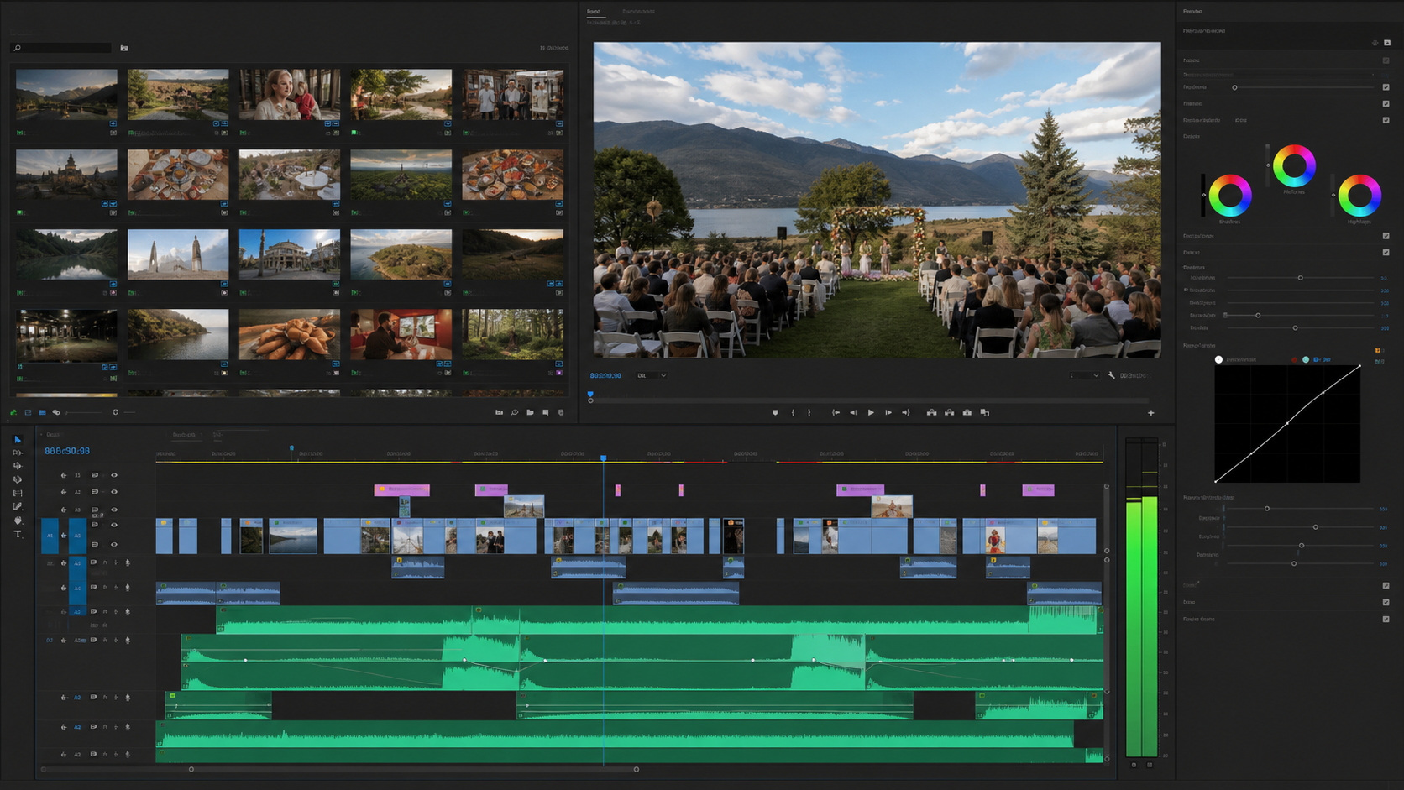Play the program monitor video

871,412
